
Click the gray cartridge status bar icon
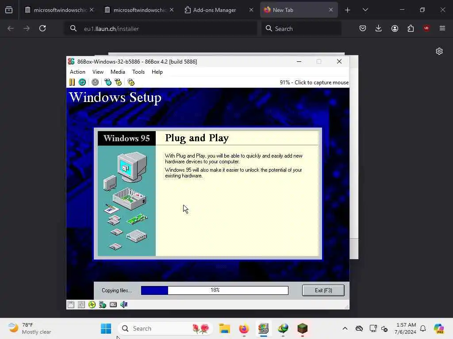click(113, 305)
